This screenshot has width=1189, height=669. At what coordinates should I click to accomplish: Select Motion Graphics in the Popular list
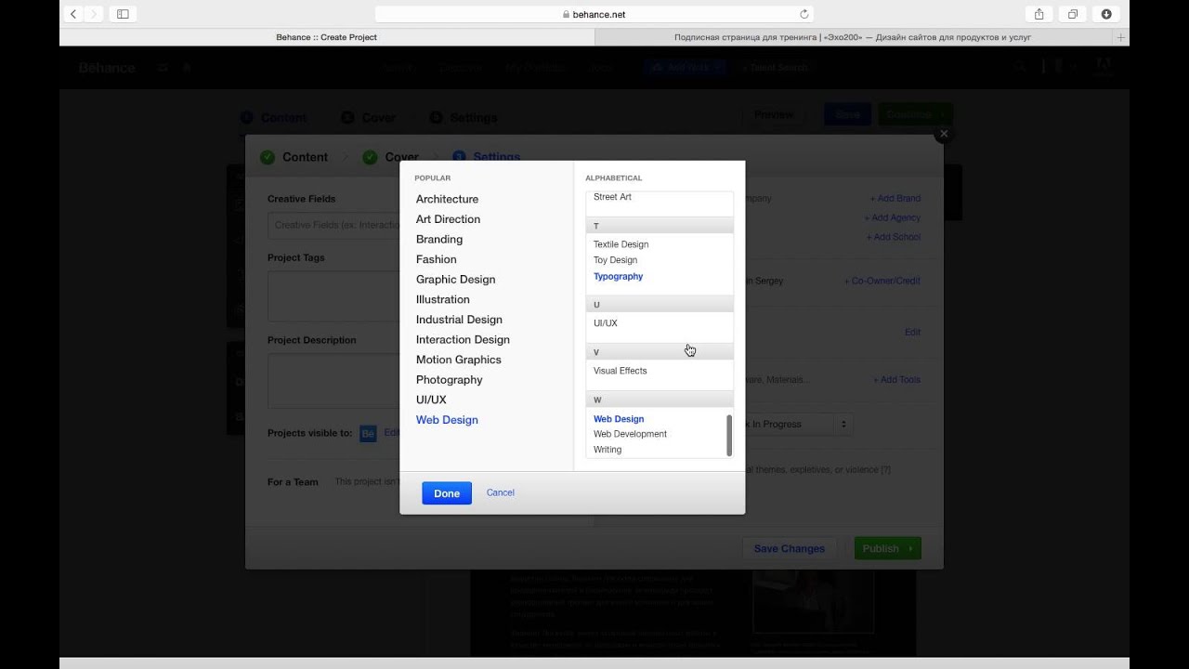tap(458, 360)
